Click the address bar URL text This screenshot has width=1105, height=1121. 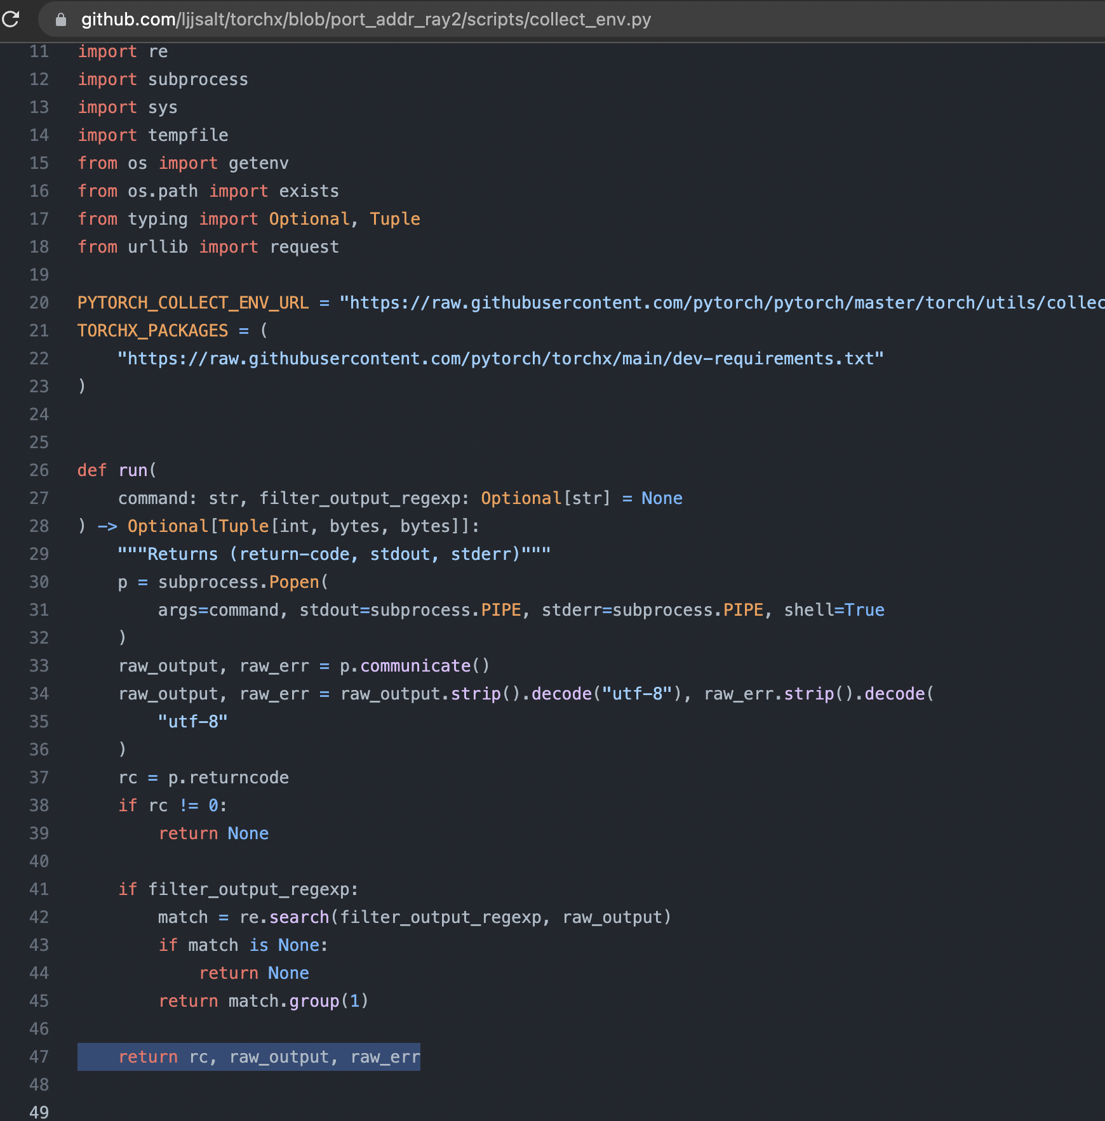366,20
